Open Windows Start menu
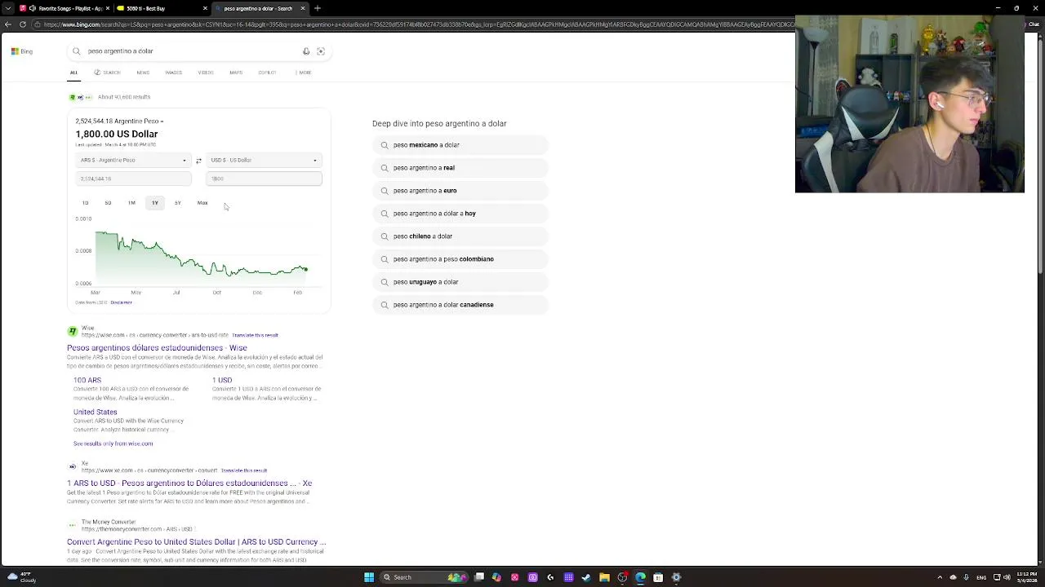 pos(369,577)
